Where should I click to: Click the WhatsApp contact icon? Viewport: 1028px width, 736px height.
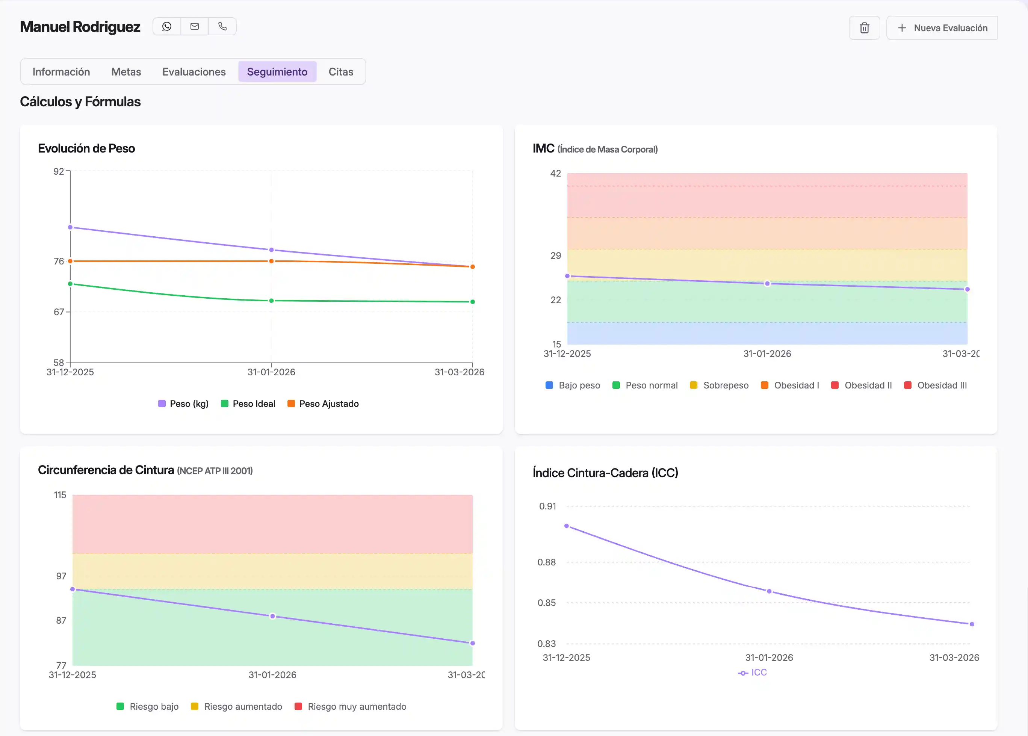pos(167,26)
